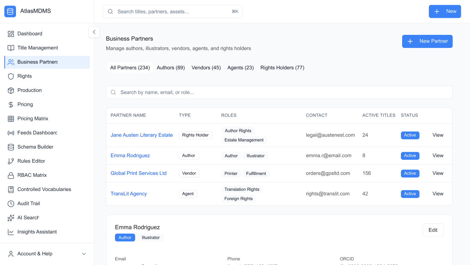Open the Jane Austen Literary Estate link

click(142, 135)
